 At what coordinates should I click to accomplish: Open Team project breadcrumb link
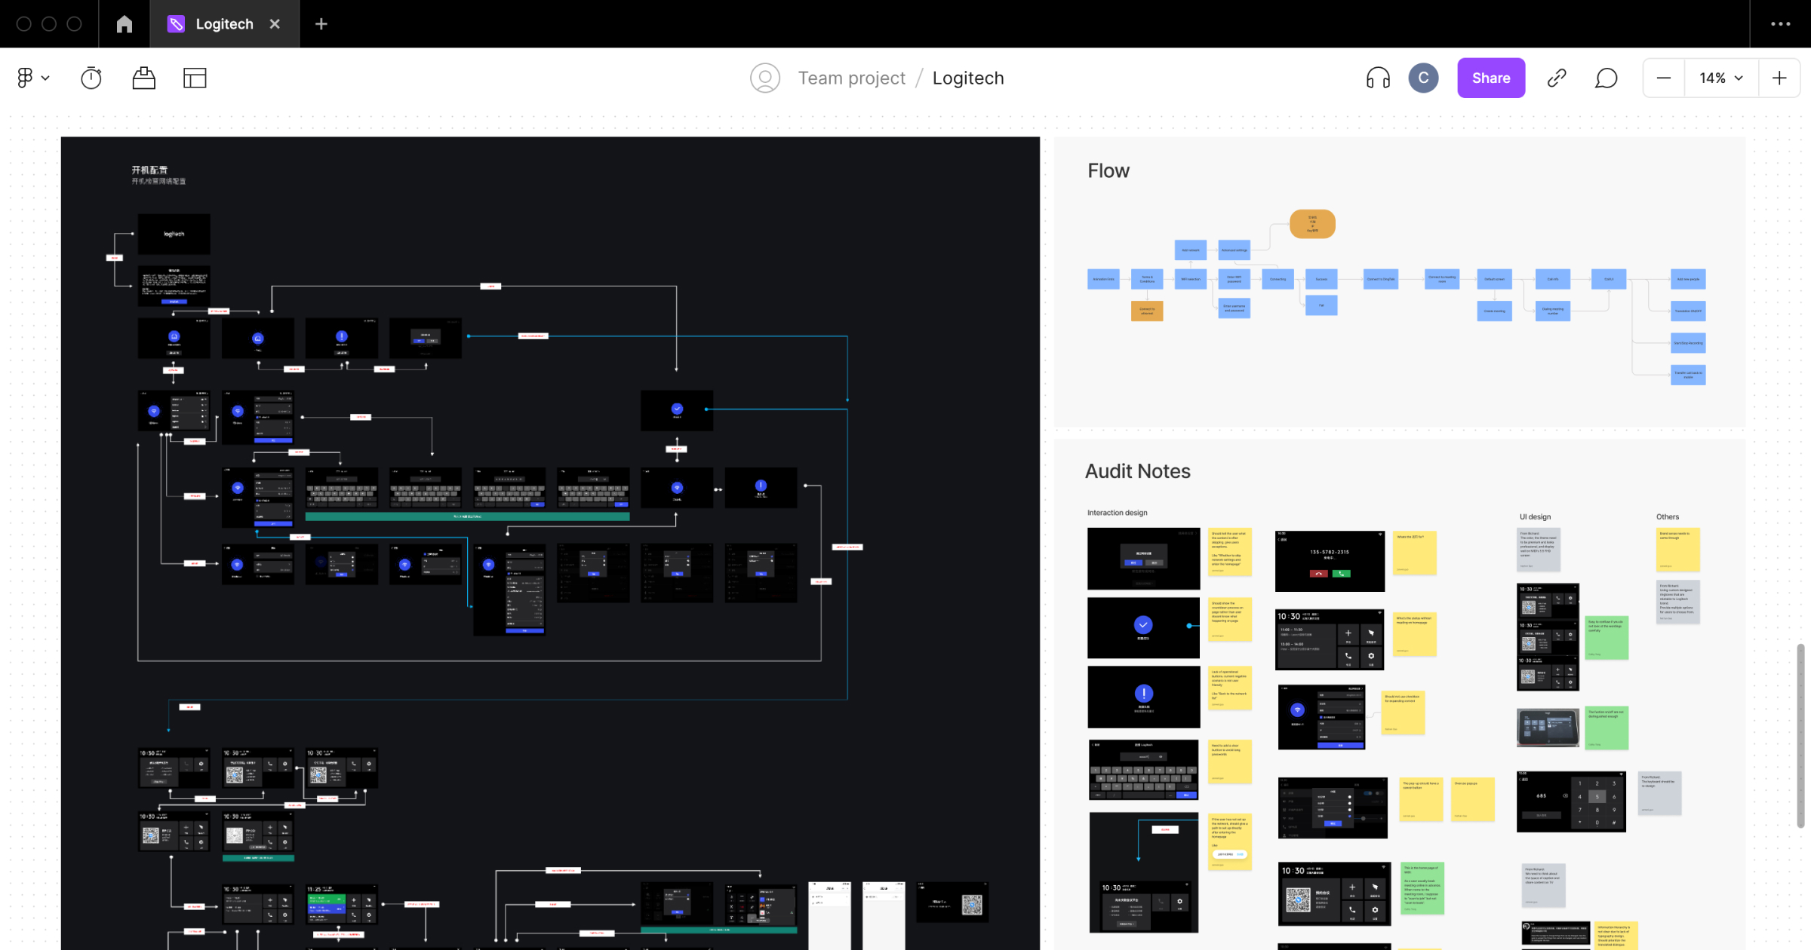851,78
